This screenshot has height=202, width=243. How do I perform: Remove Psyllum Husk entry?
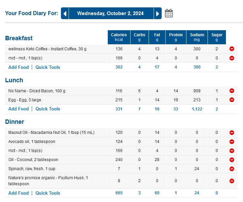click(x=232, y=181)
